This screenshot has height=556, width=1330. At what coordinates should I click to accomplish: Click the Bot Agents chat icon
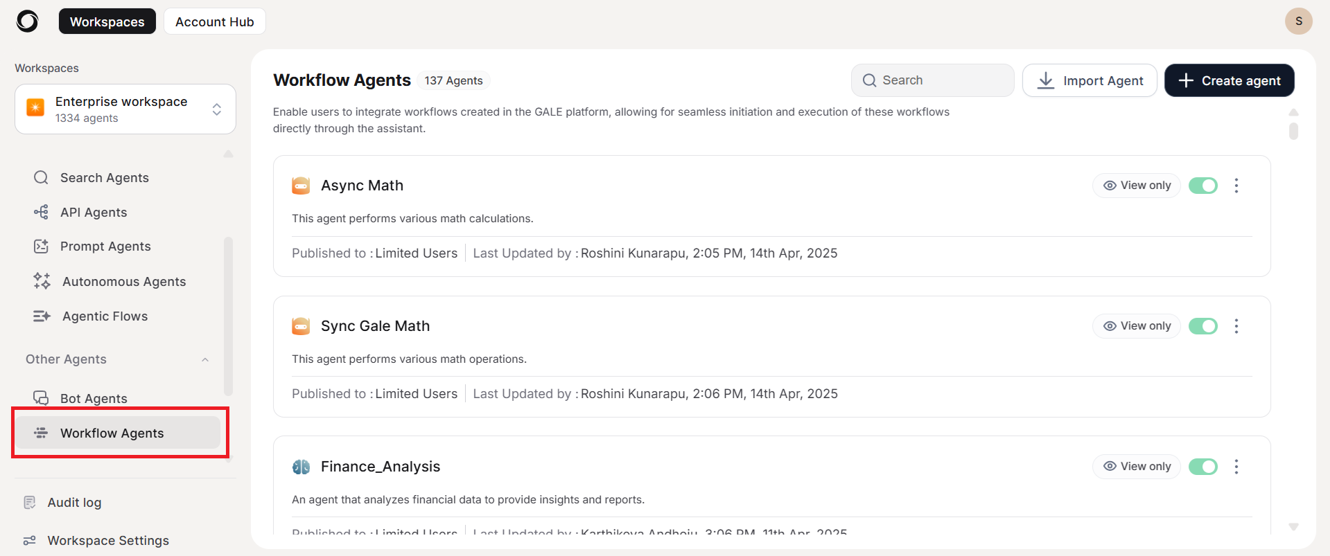41,398
